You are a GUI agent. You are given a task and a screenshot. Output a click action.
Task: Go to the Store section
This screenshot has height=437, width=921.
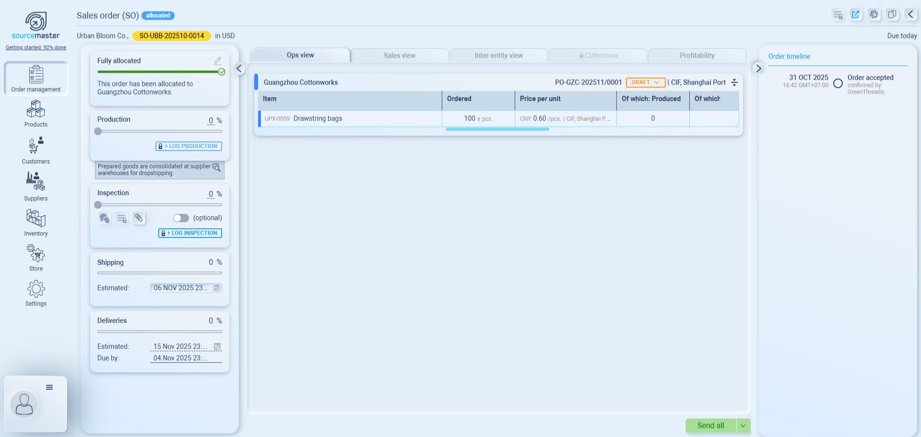36,258
